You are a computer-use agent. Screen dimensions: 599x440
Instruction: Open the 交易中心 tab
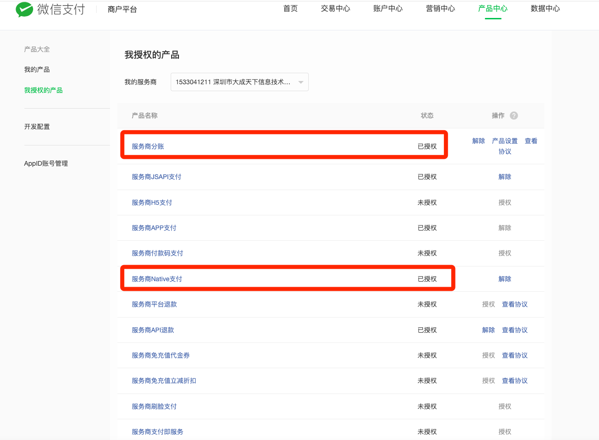coord(335,9)
